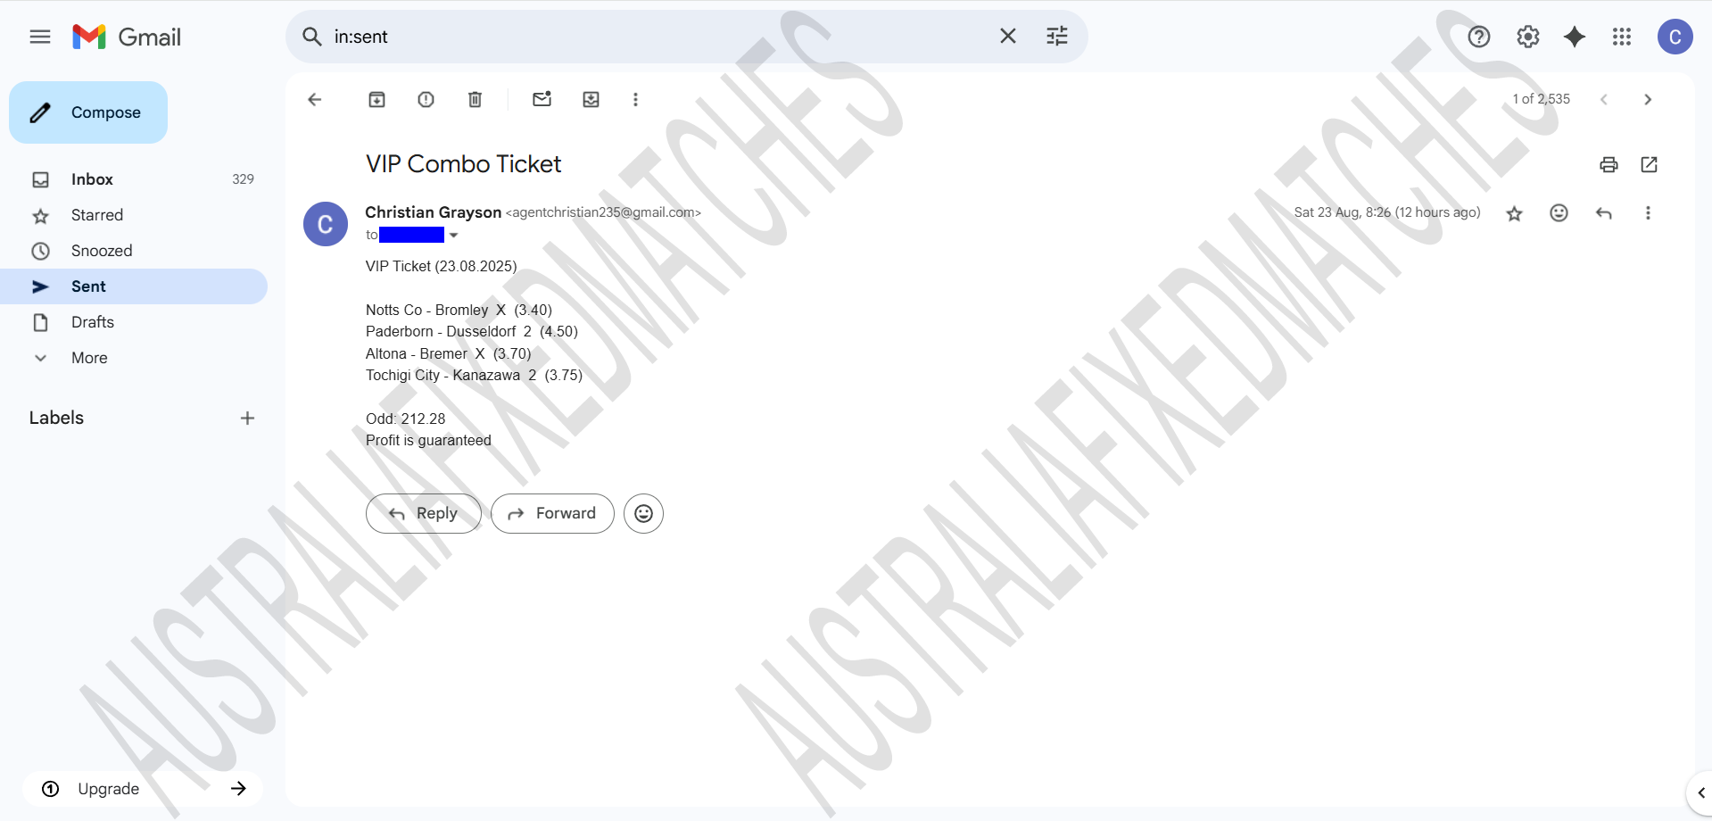
Task: Add emoji reaction beside the message date
Action: 1559,213
